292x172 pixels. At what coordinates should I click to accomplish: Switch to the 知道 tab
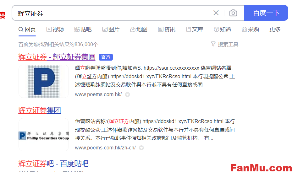tap(223, 30)
